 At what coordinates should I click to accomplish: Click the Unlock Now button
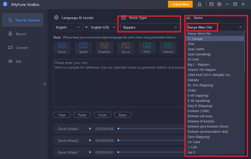[181, 4]
